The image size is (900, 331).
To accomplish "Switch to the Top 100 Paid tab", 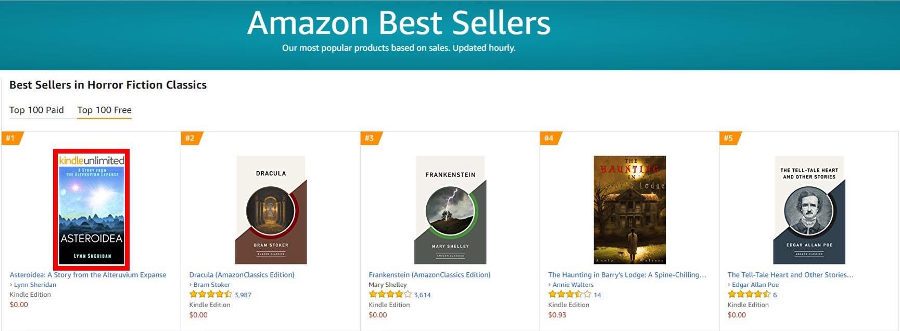I will (x=36, y=110).
